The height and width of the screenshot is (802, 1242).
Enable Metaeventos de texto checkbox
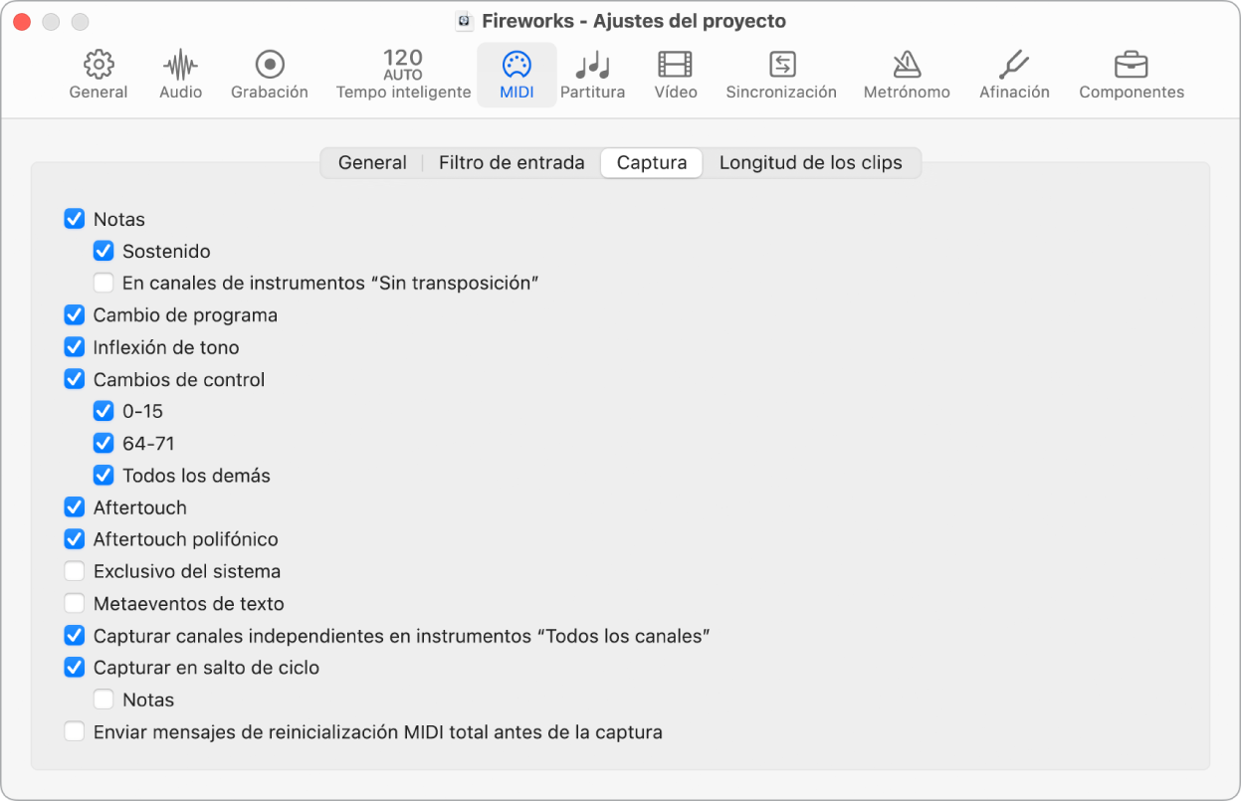click(75, 603)
